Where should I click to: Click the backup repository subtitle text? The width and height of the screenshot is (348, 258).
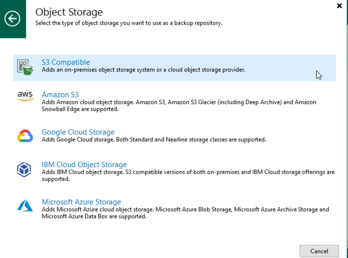[129, 23]
